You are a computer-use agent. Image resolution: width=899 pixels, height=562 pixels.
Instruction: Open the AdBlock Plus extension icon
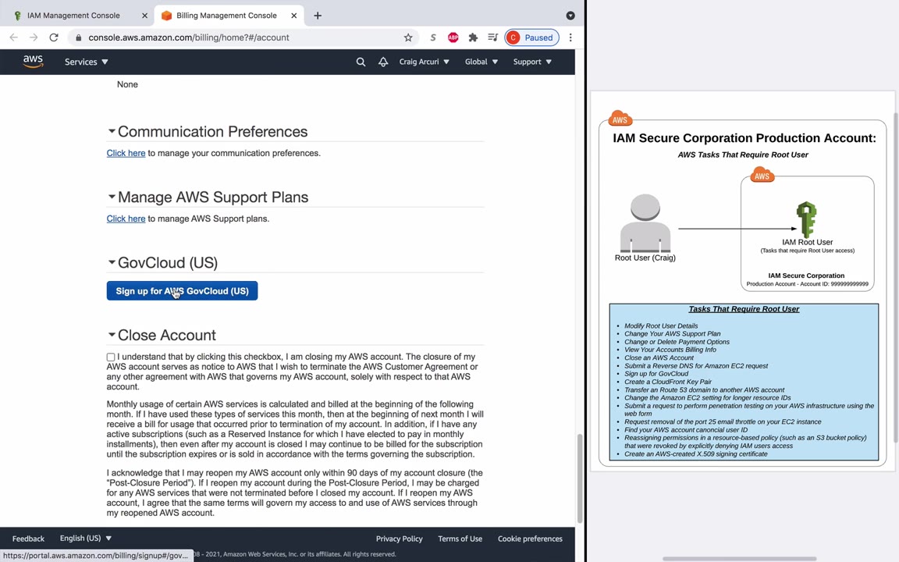(x=453, y=37)
